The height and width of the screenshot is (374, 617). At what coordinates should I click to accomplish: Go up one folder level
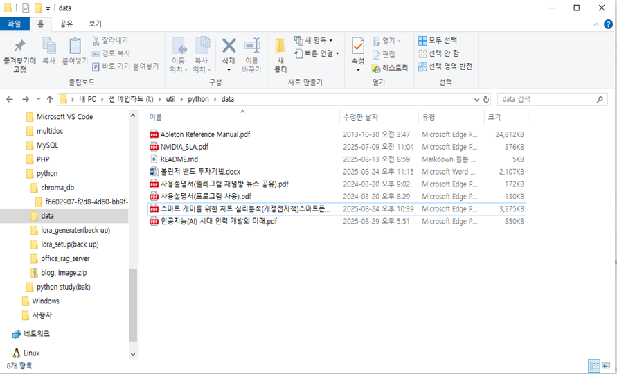pos(50,99)
